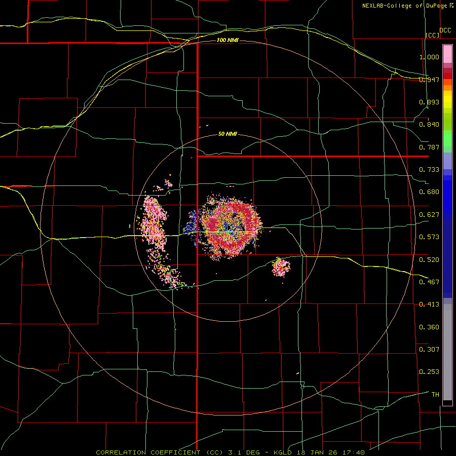Click the 50 NMI range ring label
The image size is (456, 456).
click(227, 134)
